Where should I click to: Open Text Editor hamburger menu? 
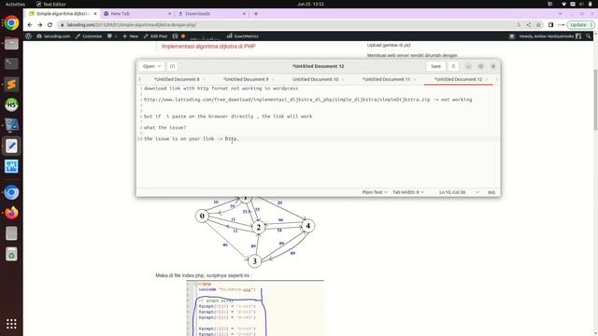pos(453,66)
